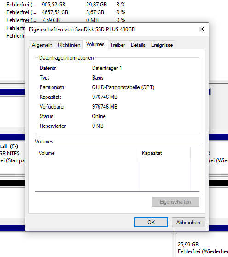The height and width of the screenshot is (257, 228).
Task: Click the greyed-out Eigenschaften button
Action: (175, 202)
